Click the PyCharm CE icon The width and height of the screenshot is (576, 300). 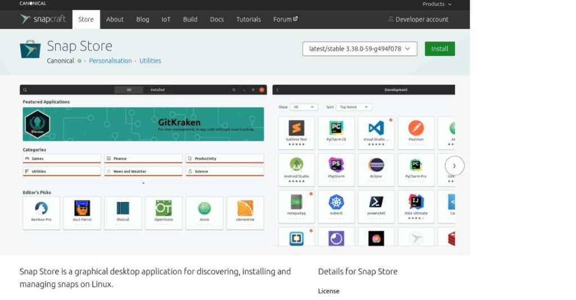tap(336, 128)
